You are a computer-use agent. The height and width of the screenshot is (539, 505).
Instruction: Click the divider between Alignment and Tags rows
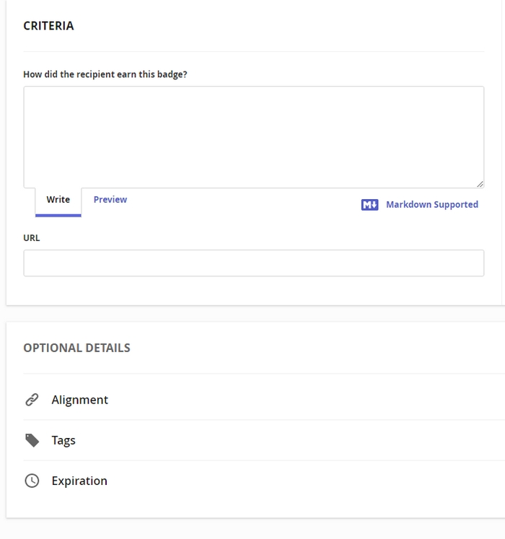tap(253, 420)
